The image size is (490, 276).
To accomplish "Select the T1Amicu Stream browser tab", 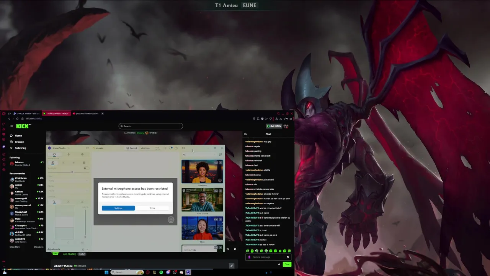I will coord(56,113).
